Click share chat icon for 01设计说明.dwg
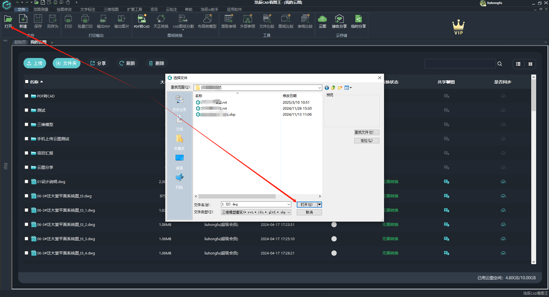Image resolution: width=549 pixels, height=297 pixels. (446, 182)
